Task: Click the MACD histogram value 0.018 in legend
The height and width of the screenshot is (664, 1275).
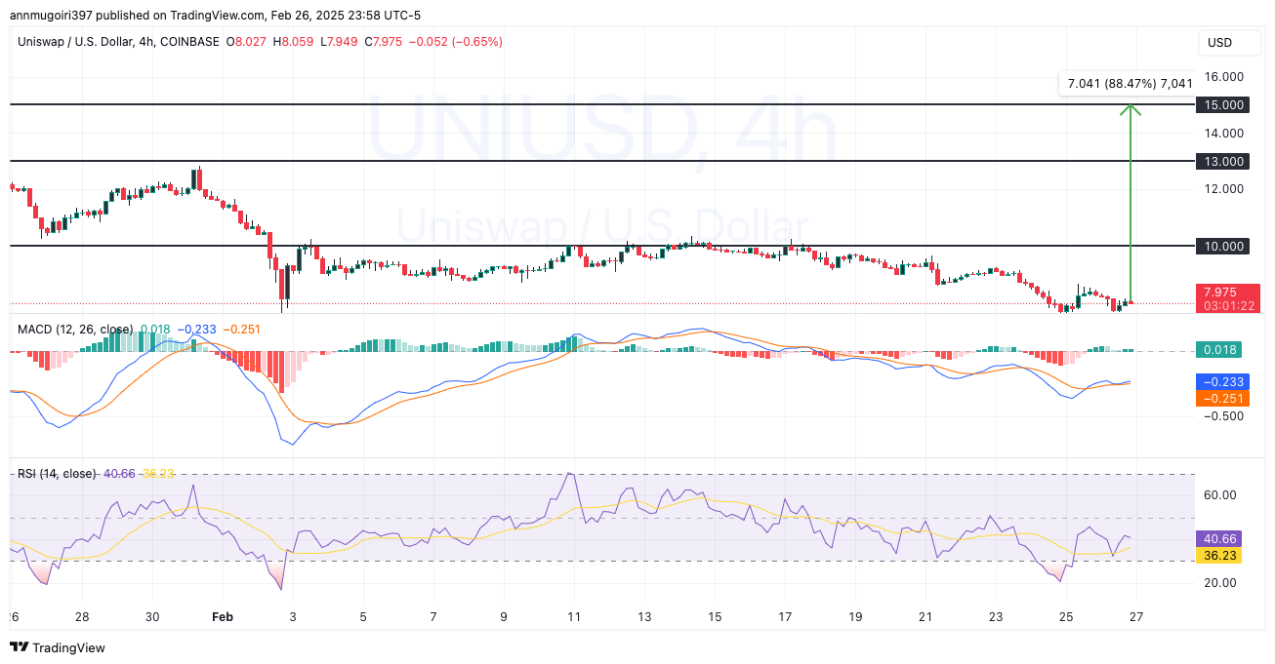Action: coord(156,330)
